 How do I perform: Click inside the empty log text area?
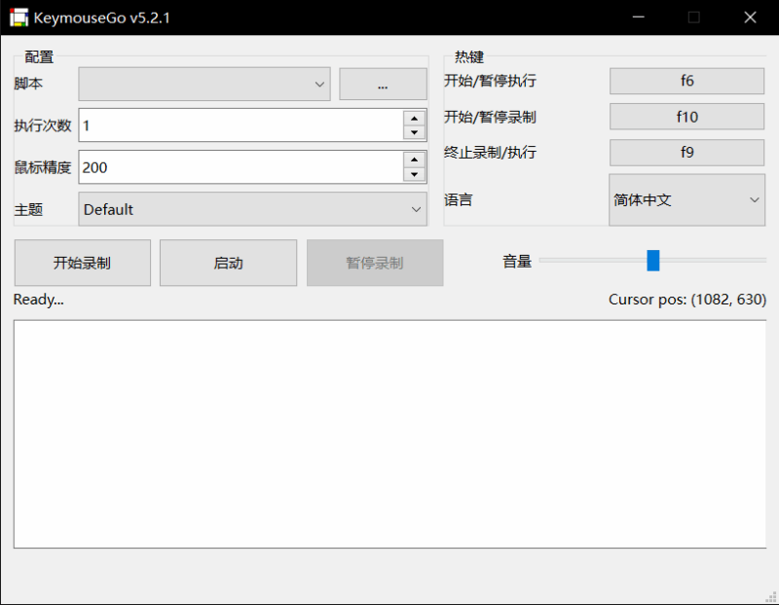tap(389, 433)
